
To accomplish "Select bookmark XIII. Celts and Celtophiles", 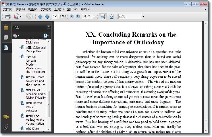I will [x=36, y=49].
